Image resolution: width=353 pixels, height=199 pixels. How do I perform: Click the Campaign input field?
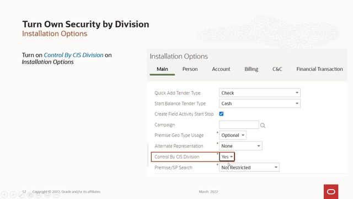(239, 124)
